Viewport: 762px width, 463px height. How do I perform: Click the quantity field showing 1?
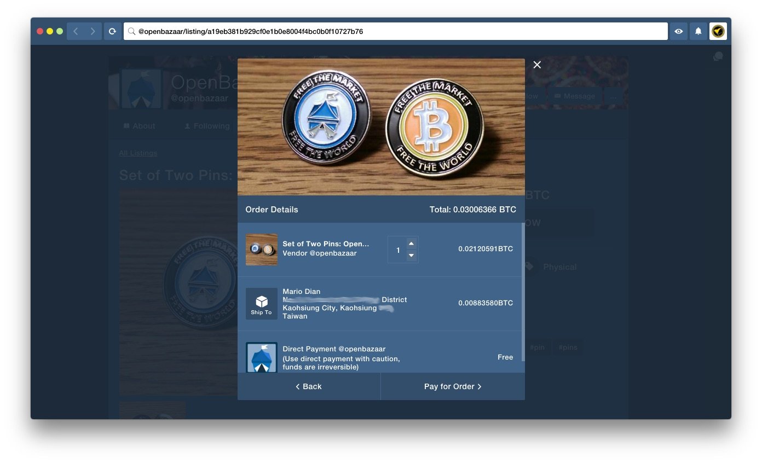pyautogui.click(x=397, y=250)
